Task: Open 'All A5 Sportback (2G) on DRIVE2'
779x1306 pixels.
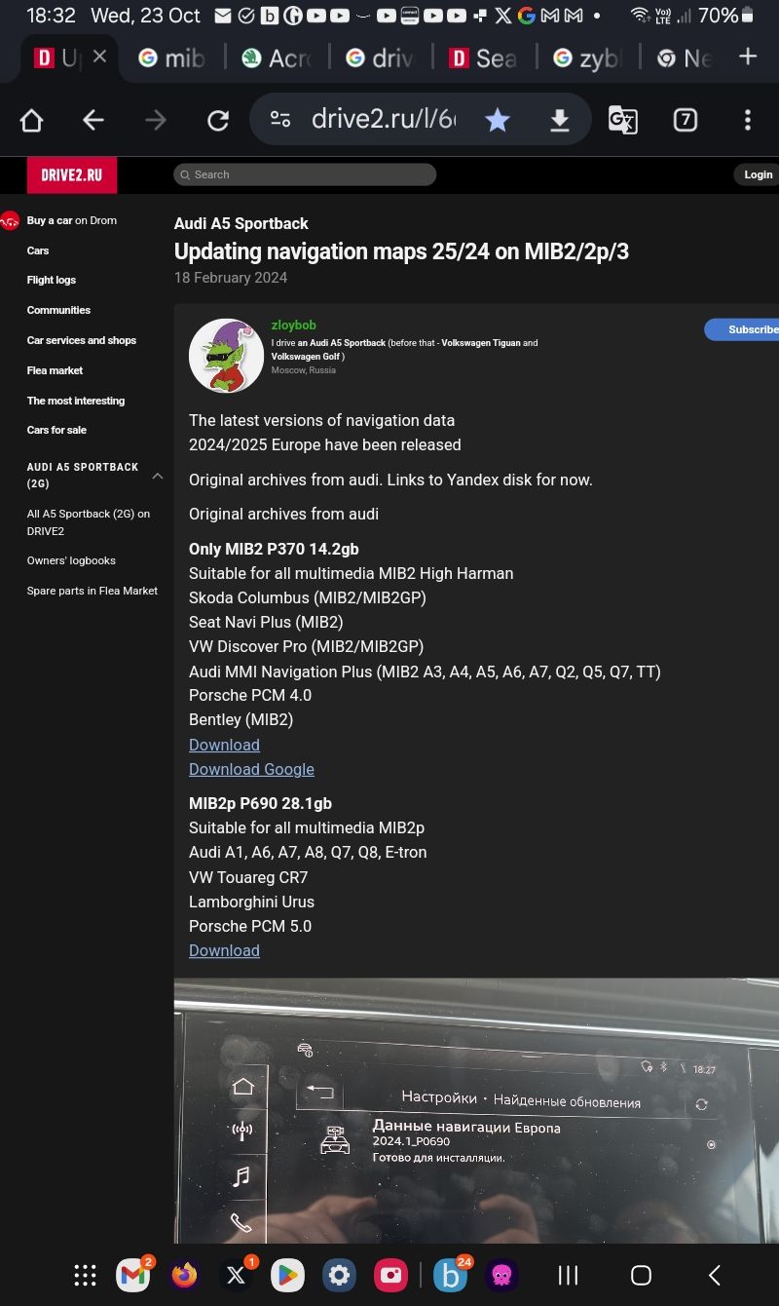Action: (89, 522)
